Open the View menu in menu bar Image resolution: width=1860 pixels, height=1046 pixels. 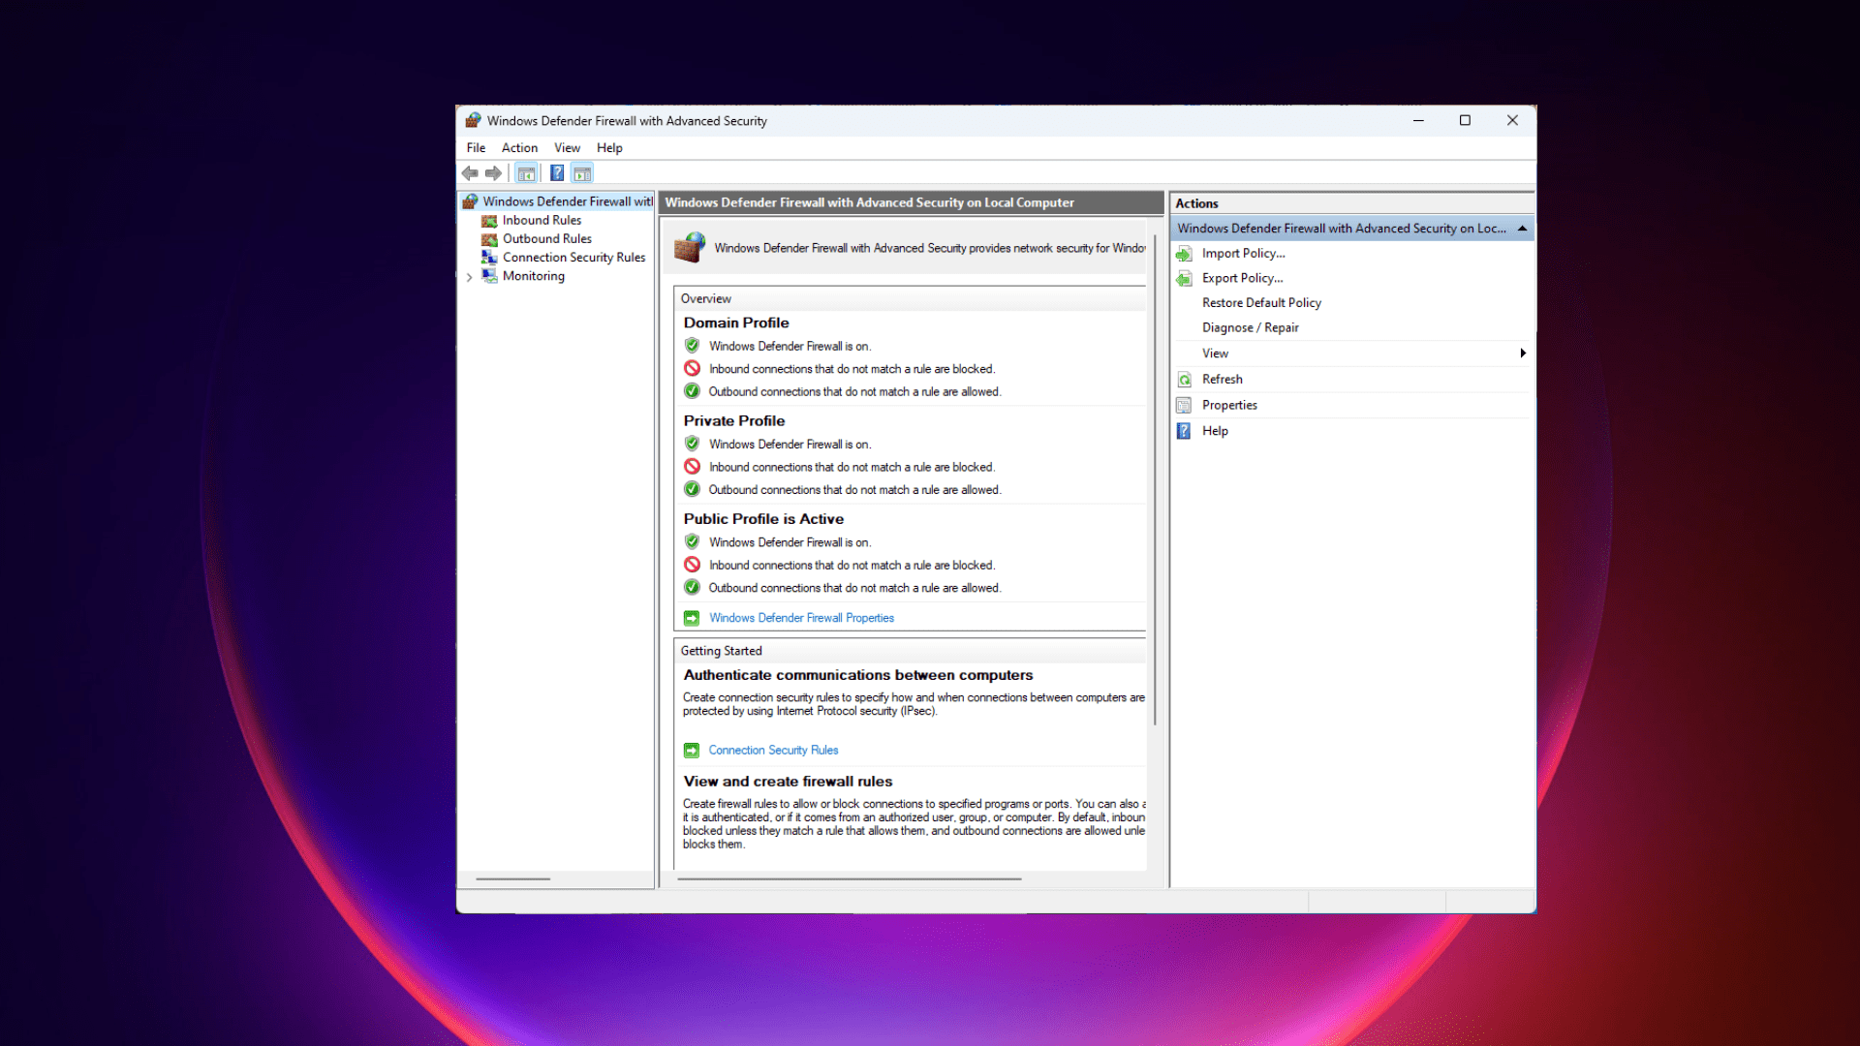point(567,148)
